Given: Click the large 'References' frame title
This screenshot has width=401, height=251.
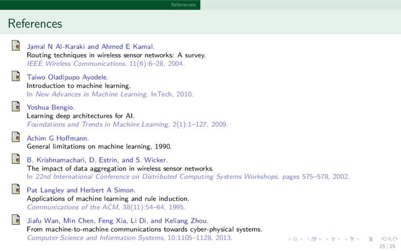Looking at the screenshot, I should (x=35, y=24).
